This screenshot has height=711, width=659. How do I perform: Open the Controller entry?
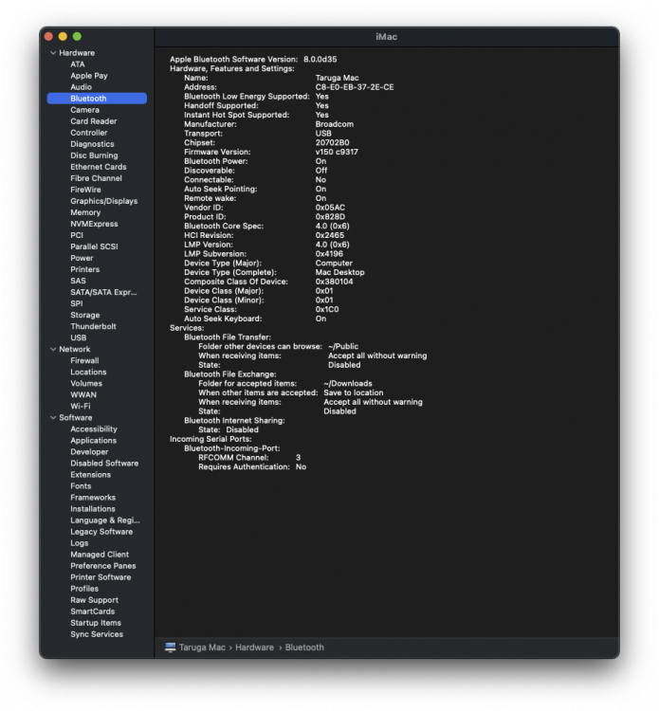pyautogui.click(x=89, y=133)
